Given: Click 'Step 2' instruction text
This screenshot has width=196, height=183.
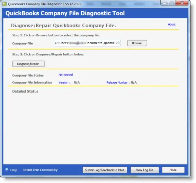Looking at the screenshot, I should (x=48, y=54).
